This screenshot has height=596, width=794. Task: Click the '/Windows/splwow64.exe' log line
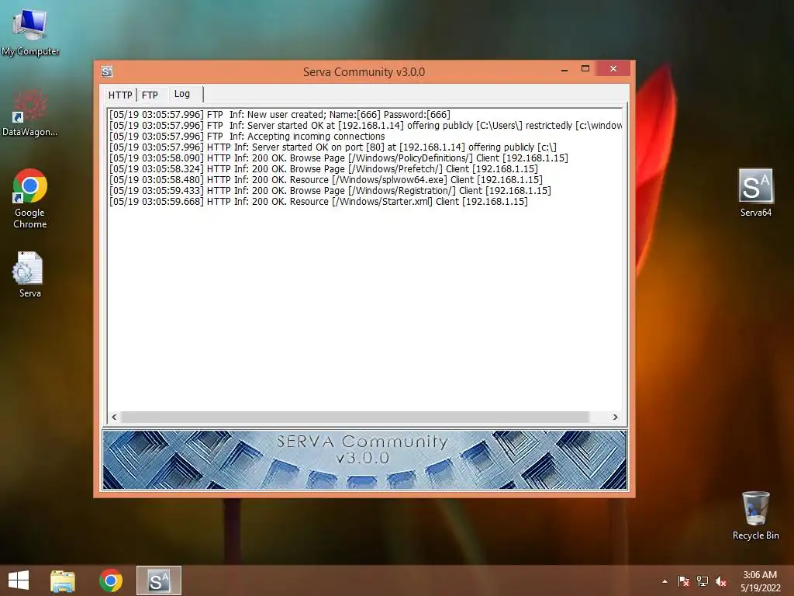(x=326, y=180)
